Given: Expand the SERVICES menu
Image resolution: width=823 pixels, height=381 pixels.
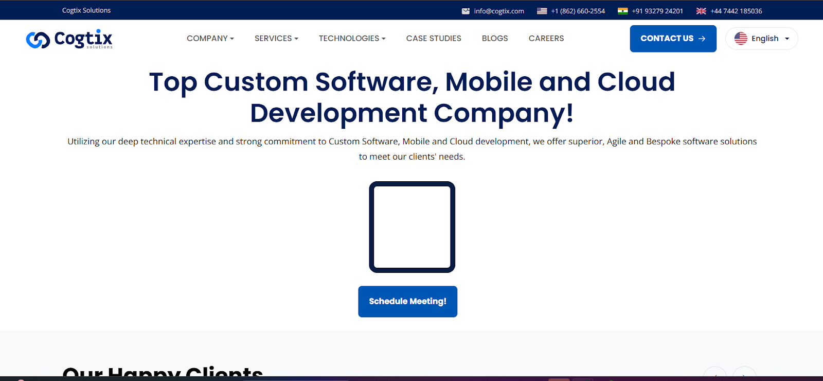Looking at the screenshot, I should [276, 38].
